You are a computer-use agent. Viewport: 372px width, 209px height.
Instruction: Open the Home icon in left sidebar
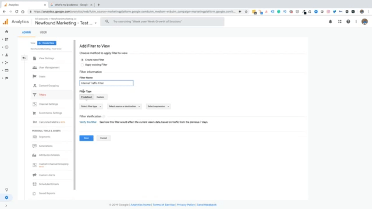6,32
